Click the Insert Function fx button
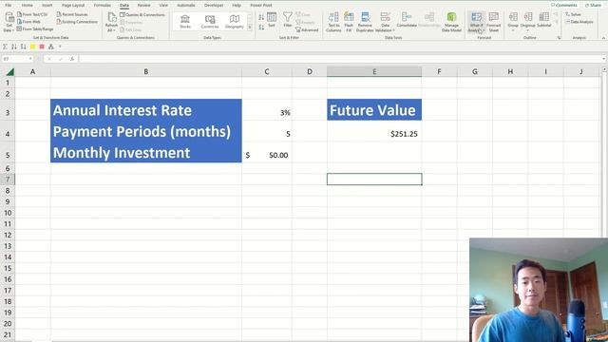608x342 pixels. [72, 59]
